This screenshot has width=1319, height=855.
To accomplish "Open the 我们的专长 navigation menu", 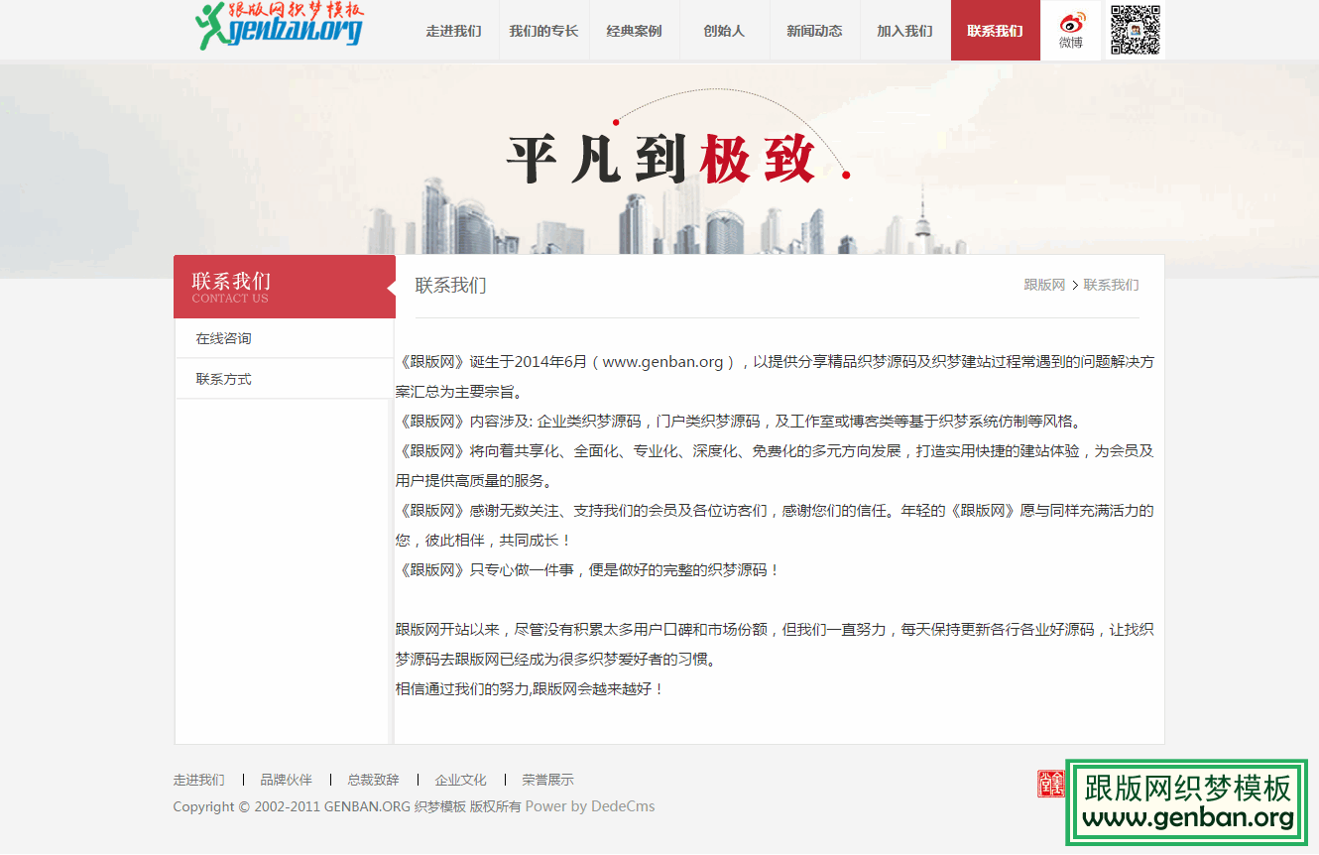I will coord(543,31).
